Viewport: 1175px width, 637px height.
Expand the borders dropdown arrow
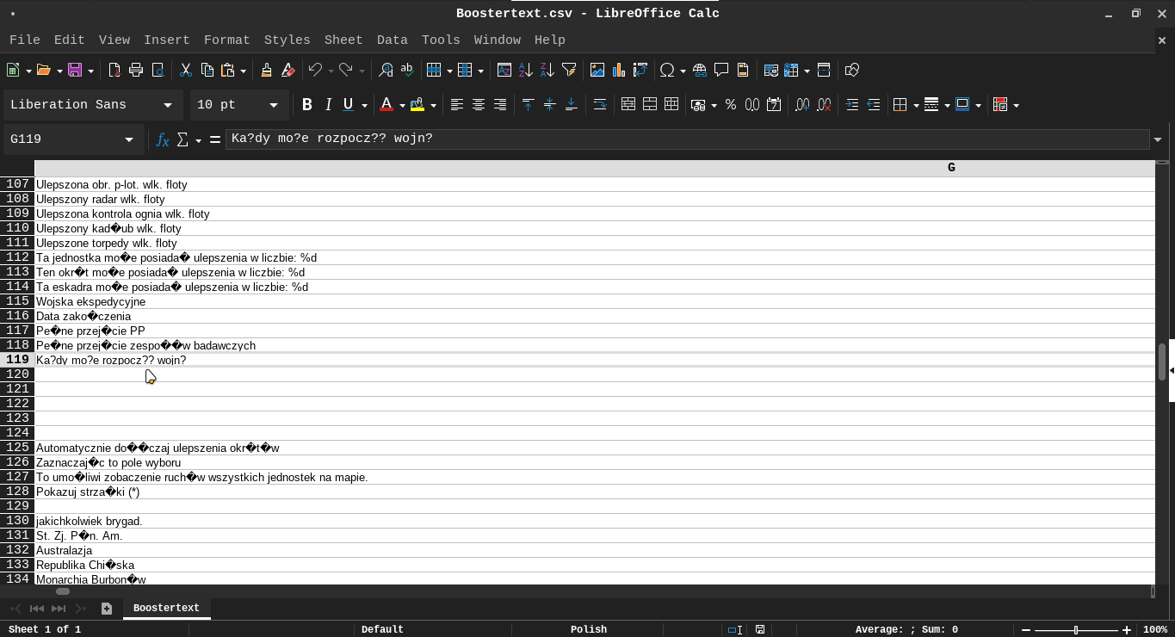(x=915, y=105)
